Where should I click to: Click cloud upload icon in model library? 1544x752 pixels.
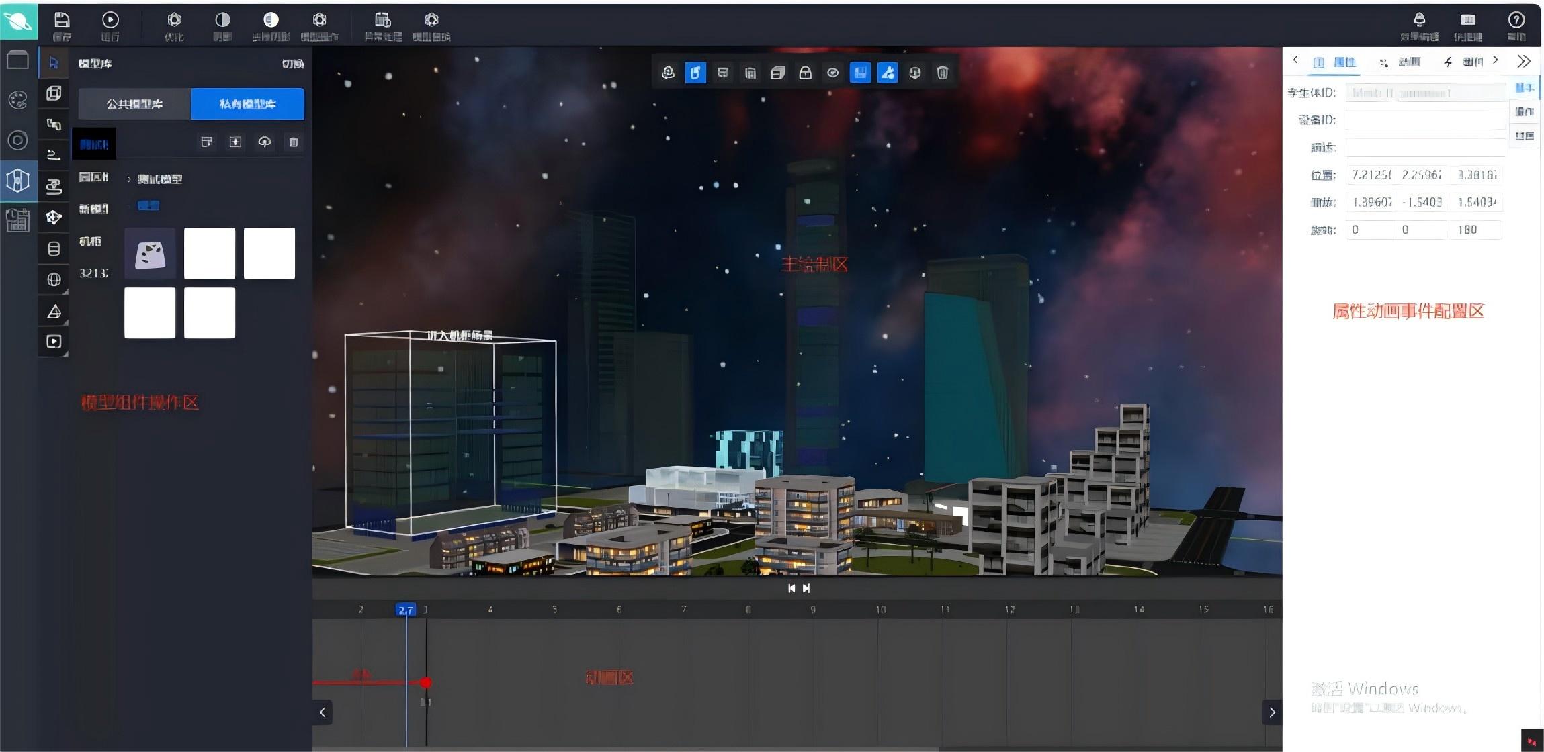[264, 142]
